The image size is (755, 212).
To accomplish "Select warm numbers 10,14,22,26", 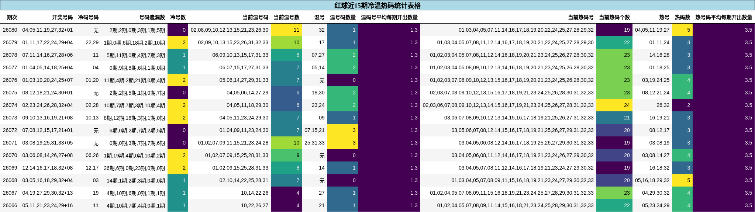I will 255,193.
